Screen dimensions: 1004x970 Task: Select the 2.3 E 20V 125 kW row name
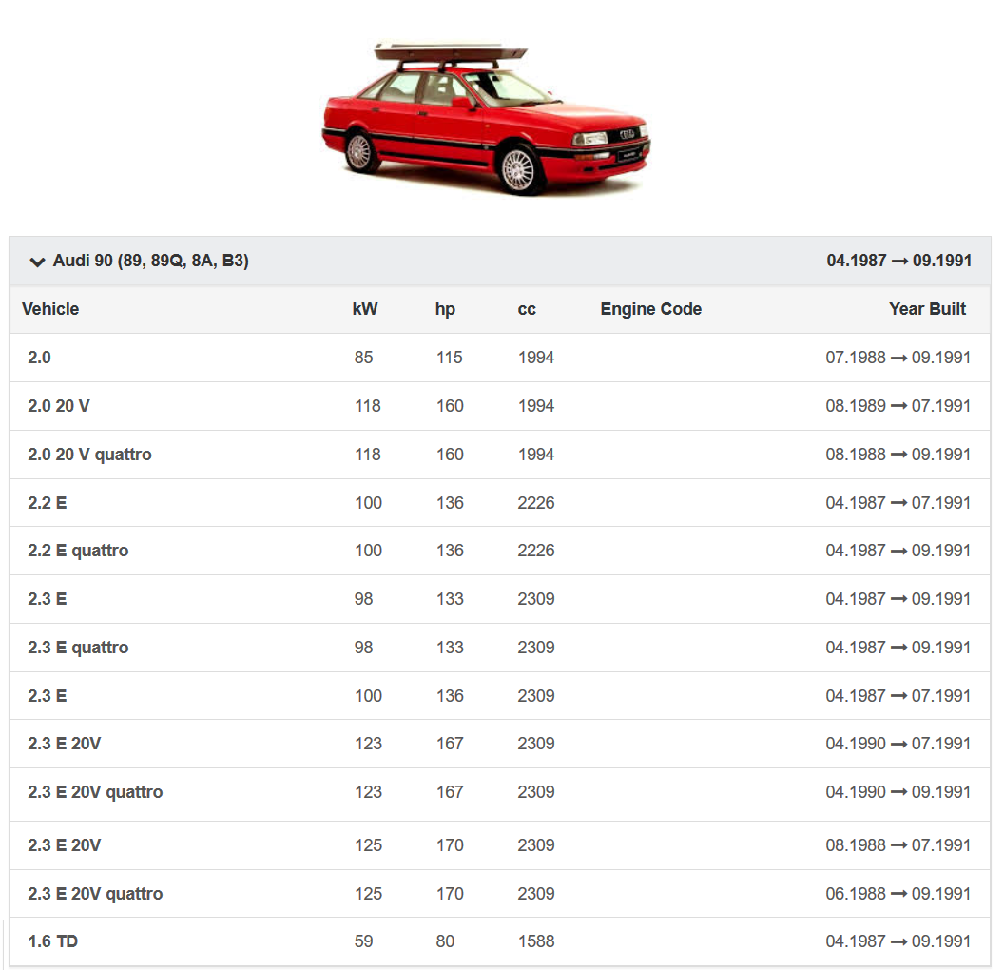(64, 845)
